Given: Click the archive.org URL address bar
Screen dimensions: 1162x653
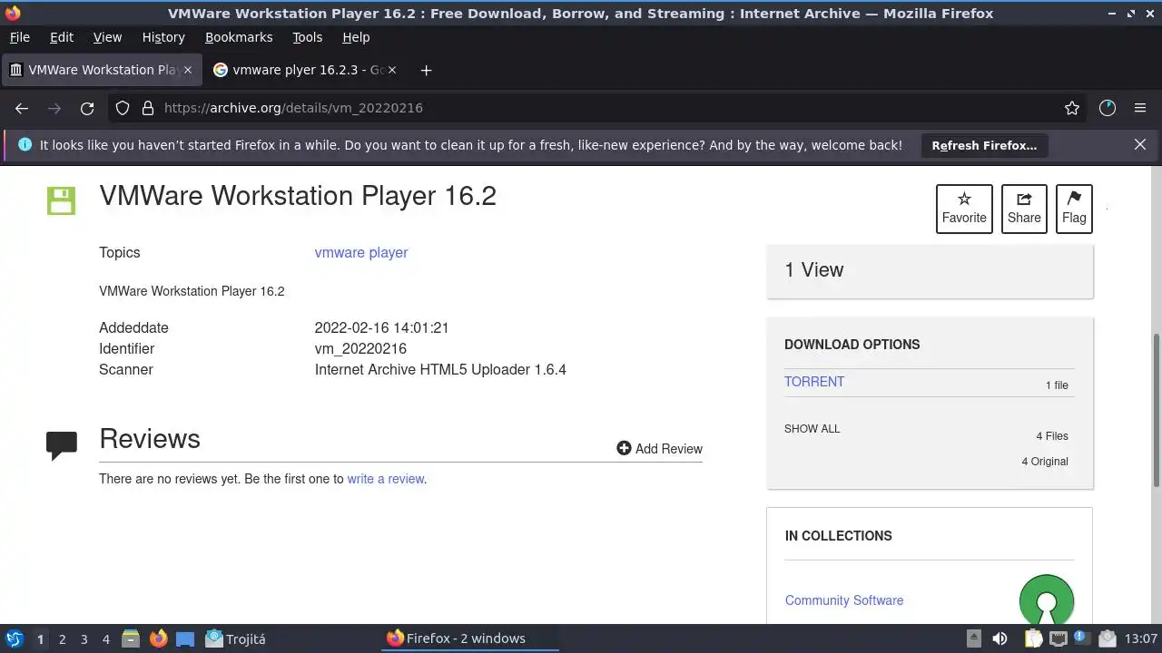Looking at the screenshot, I should (599, 108).
